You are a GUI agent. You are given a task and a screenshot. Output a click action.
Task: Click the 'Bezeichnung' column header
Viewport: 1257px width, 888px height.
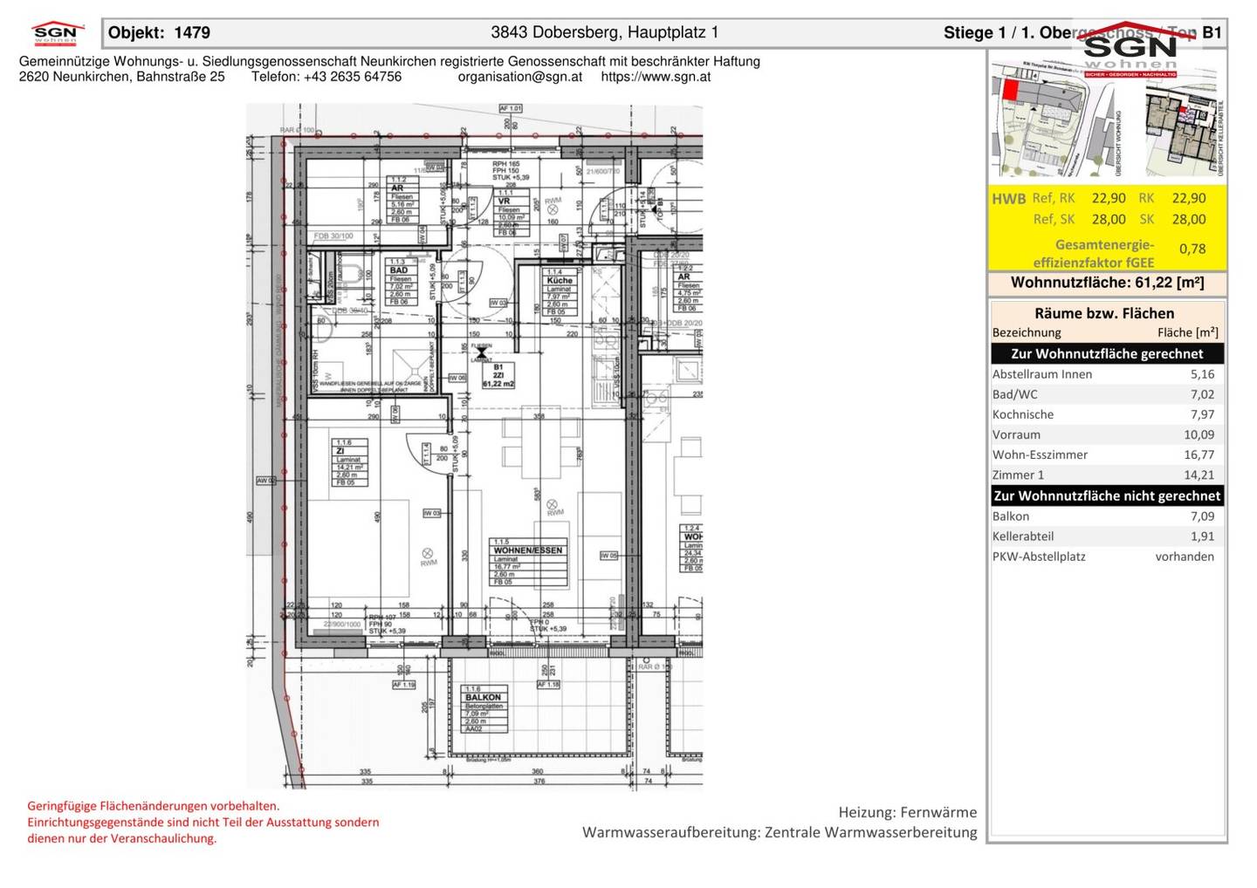click(1027, 332)
